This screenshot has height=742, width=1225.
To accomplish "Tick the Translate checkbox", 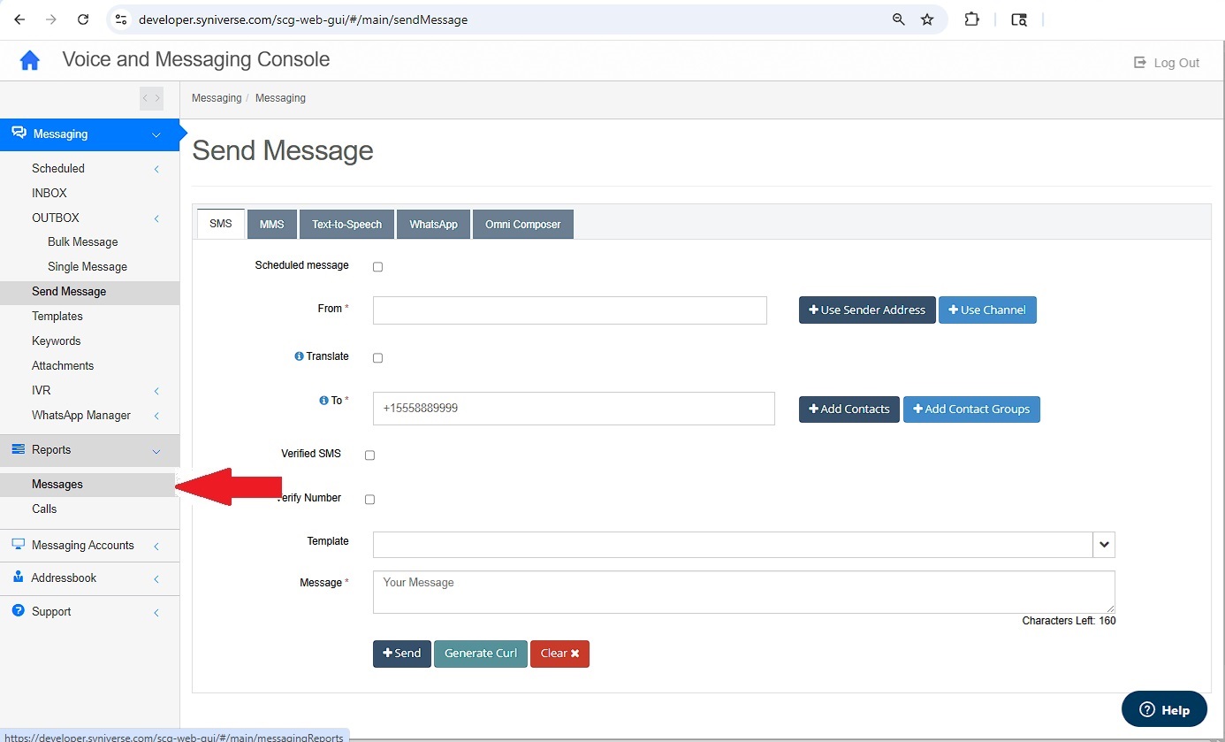I will coord(378,358).
